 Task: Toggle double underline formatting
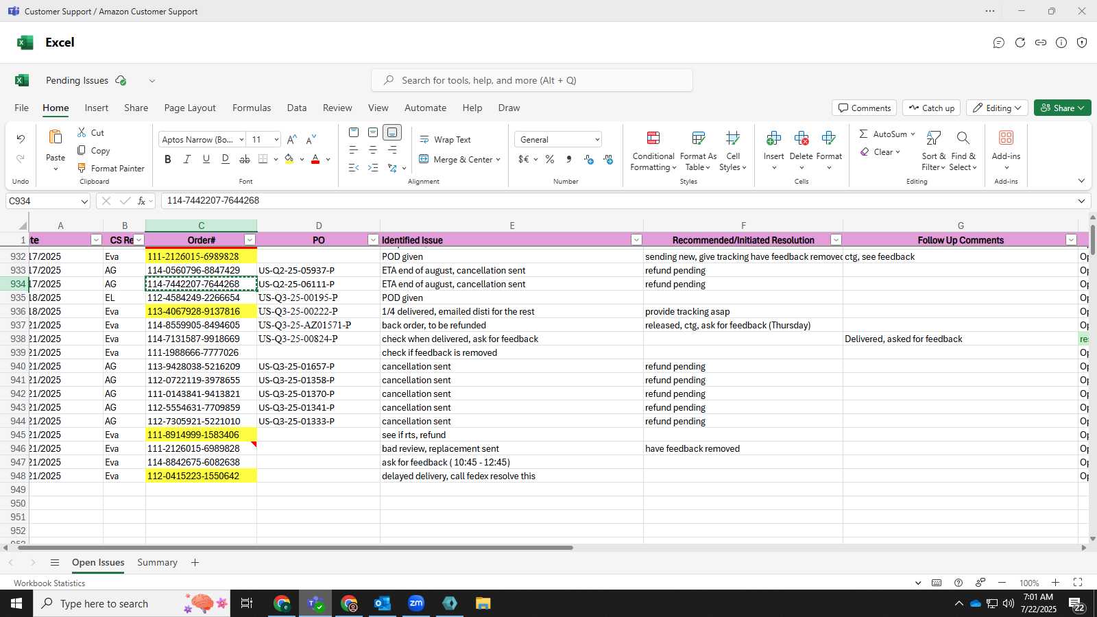click(x=226, y=159)
